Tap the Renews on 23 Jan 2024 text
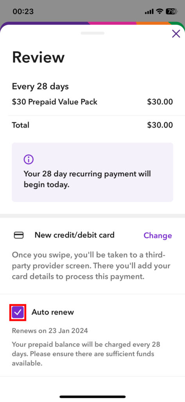This screenshot has height=402, width=185. (50, 331)
